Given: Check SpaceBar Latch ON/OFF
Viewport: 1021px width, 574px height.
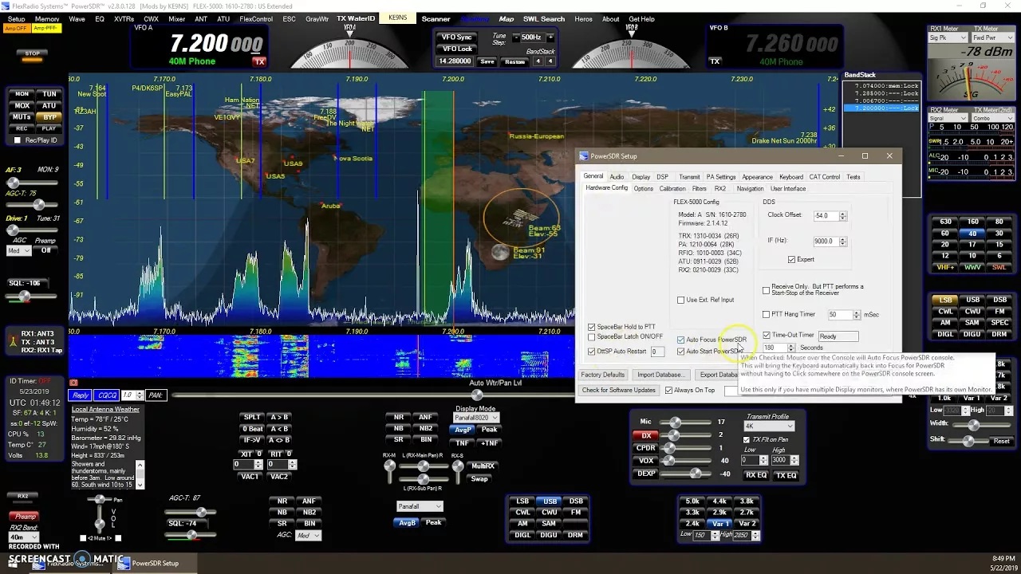Looking at the screenshot, I should tap(591, 336).
